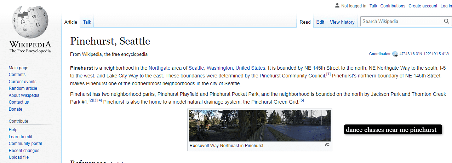
Task: Click the "Not logged in" text
Action: 354,6
